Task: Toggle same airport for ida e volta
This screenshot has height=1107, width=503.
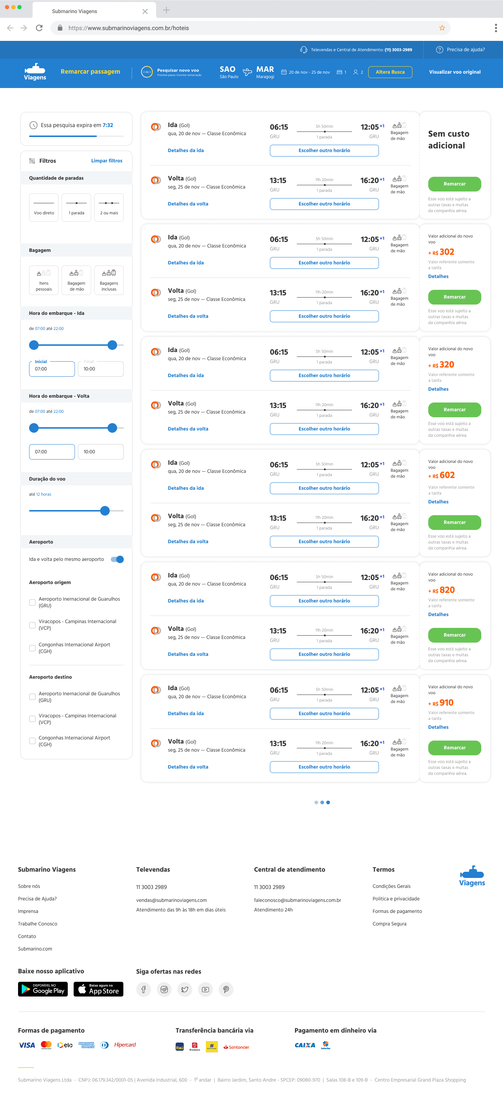Action: (117, 559)
